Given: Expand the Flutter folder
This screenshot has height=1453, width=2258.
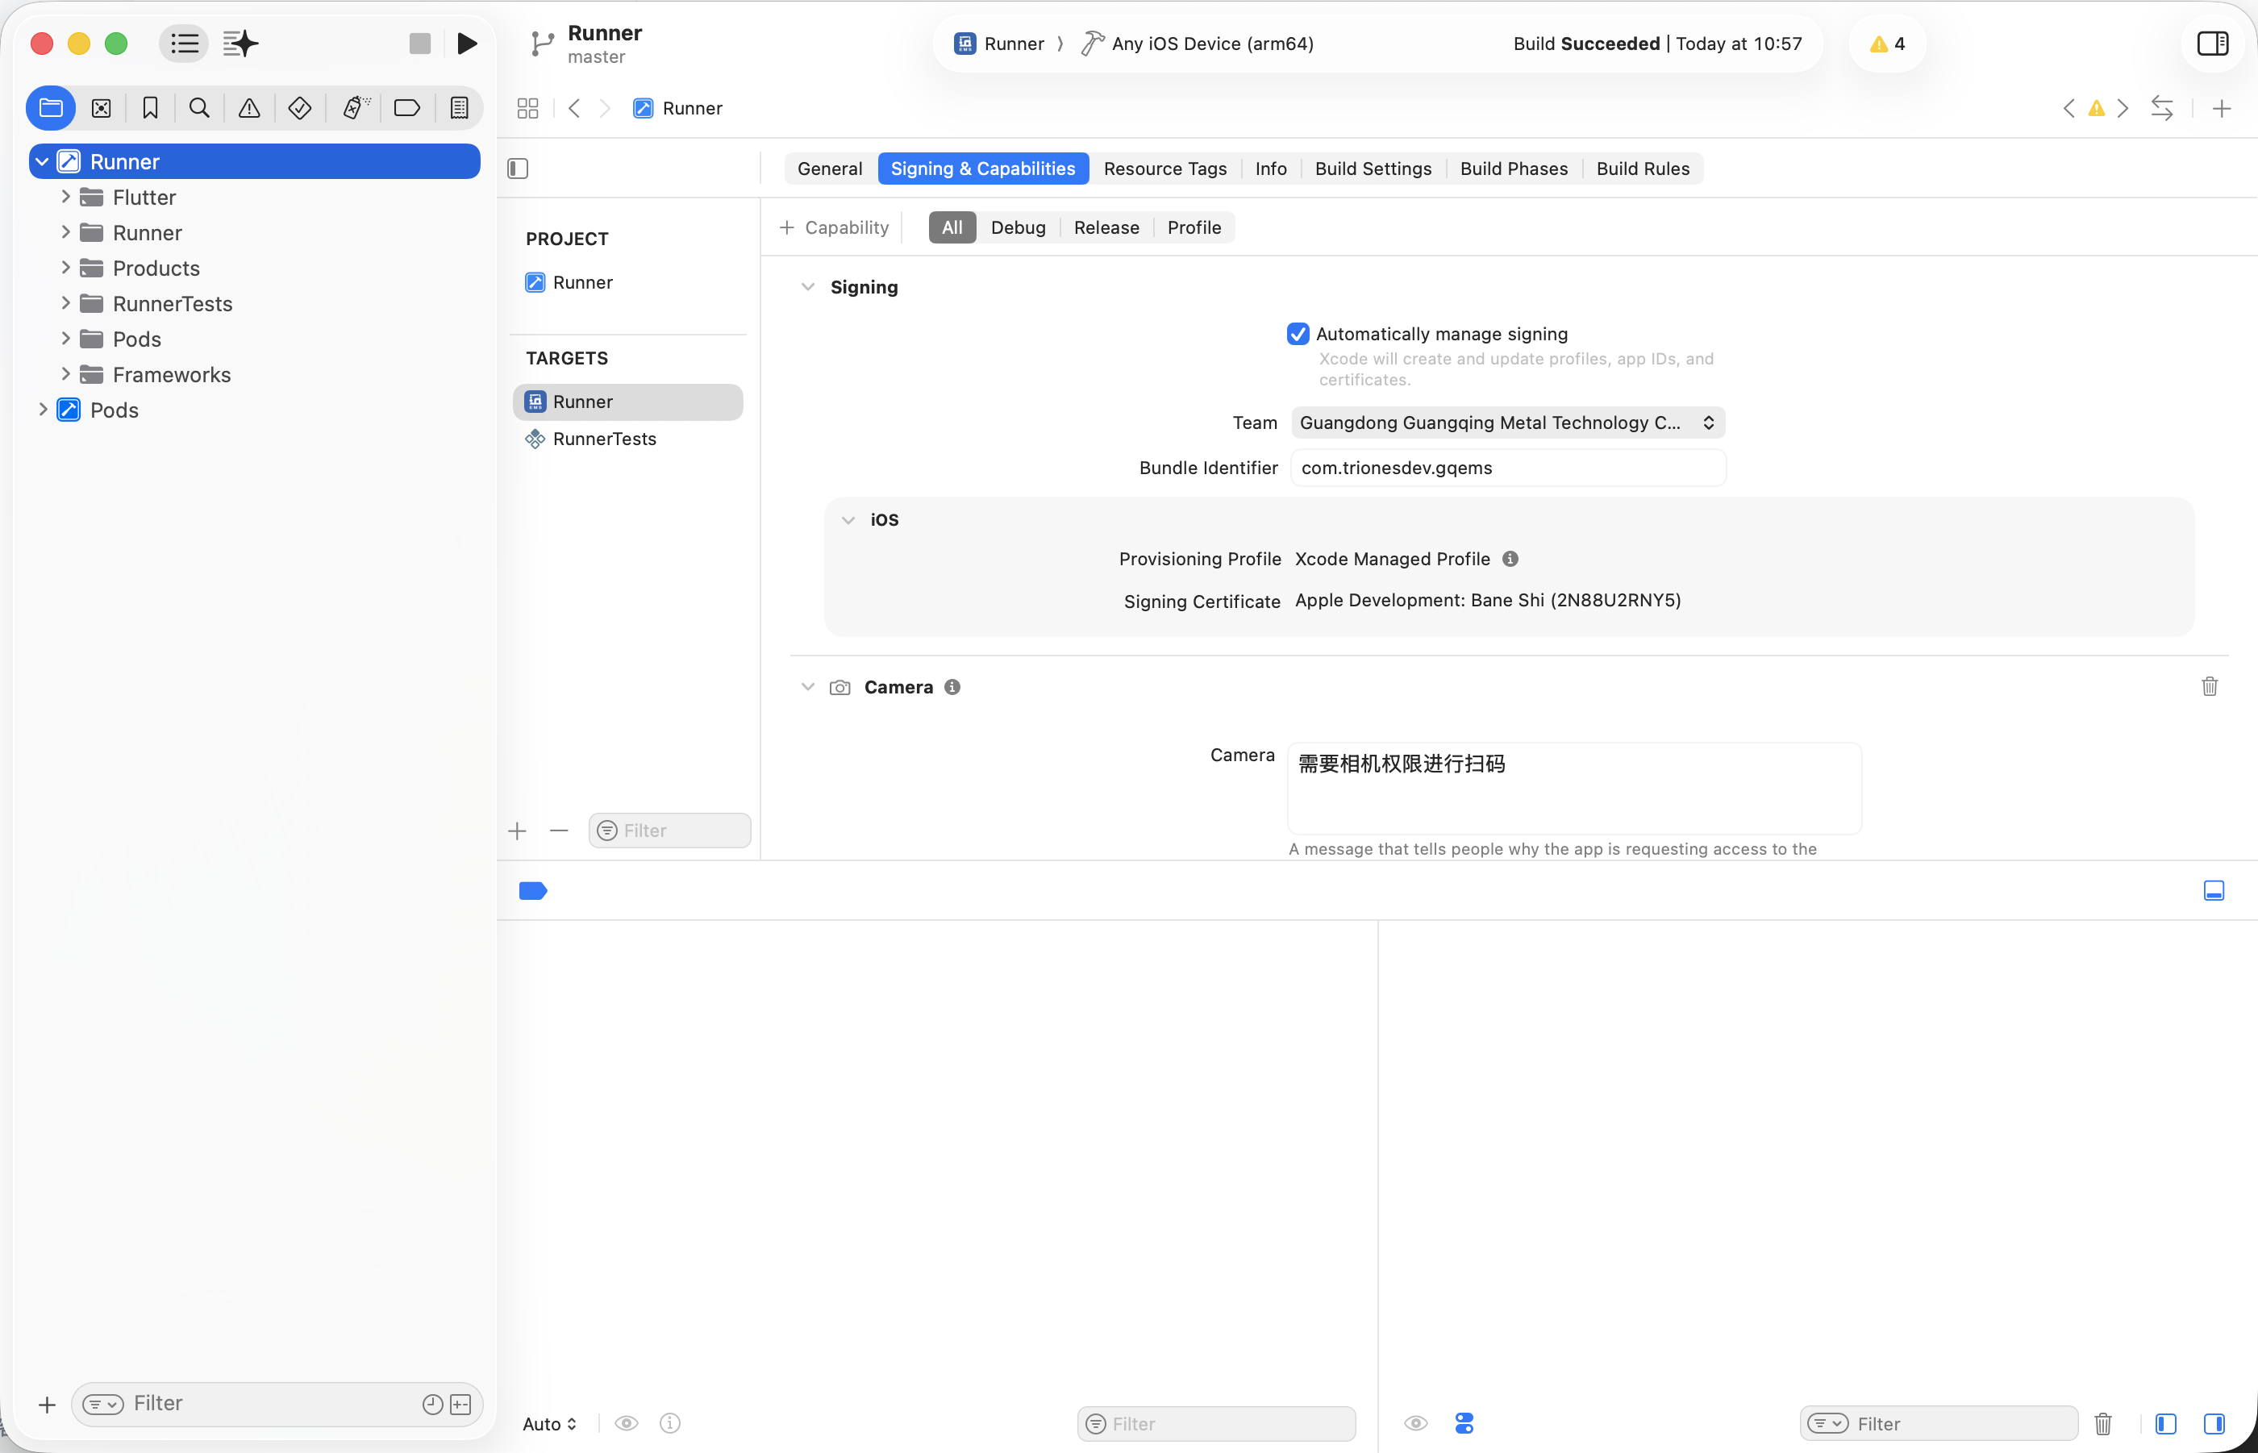Looking at the screenshot, I should 65,198.
